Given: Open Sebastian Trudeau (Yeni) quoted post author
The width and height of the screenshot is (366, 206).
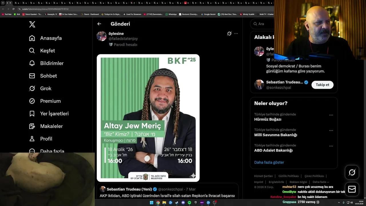Looking at the screenshot, I should point(129,189).
